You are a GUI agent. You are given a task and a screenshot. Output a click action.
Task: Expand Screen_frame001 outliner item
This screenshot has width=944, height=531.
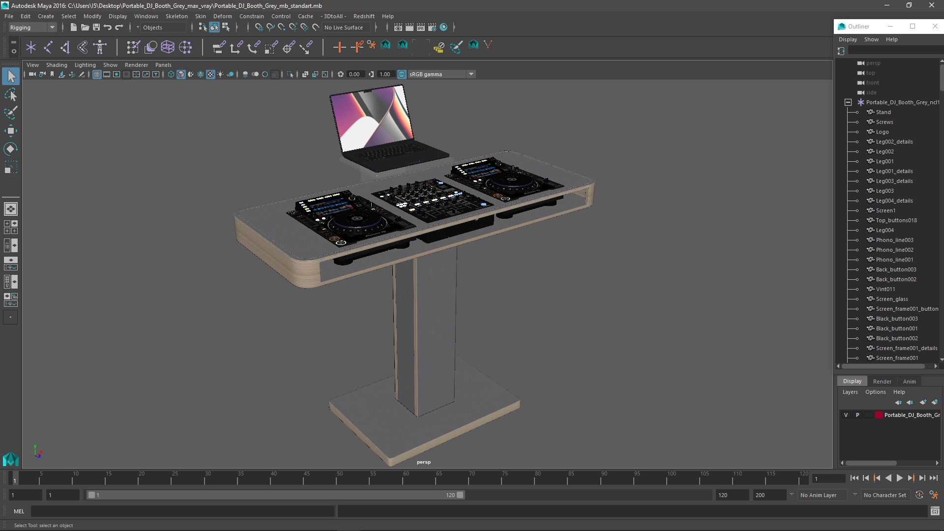coord(855,358)
